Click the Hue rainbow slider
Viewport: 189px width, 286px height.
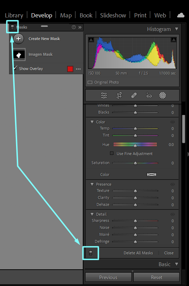coord(135,145)
